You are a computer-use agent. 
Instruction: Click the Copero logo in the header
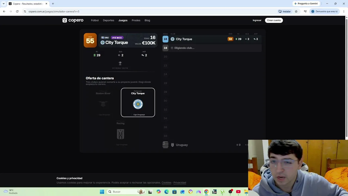[73, 20]
